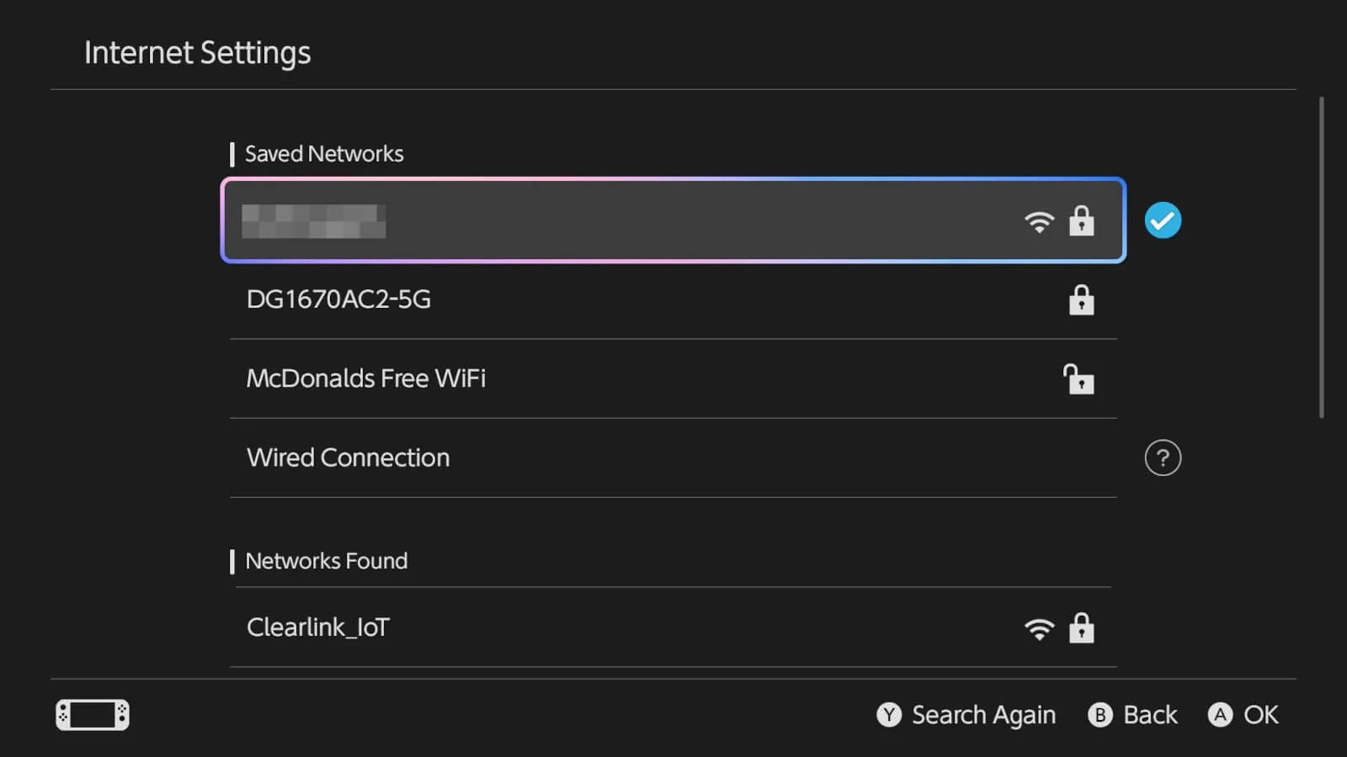Click the Wi-Fi icon beside Clearlink_IoT
This screenshot has width=1347, height=757.
click(1040, 629)
